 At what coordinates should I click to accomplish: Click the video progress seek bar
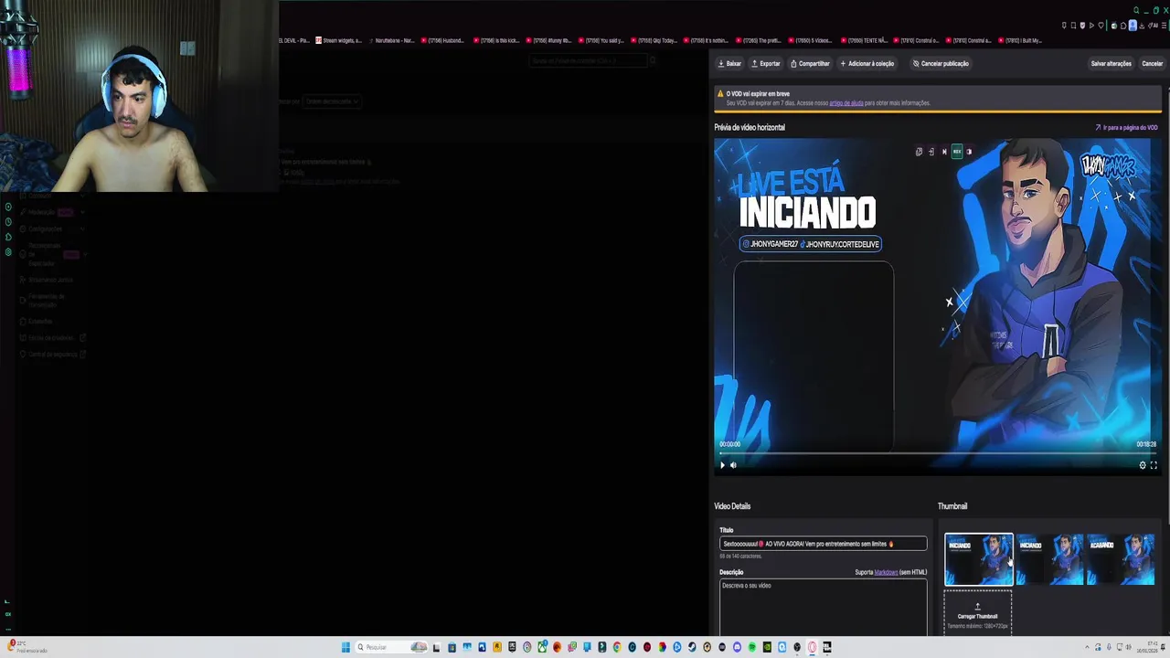pos(938,453)
